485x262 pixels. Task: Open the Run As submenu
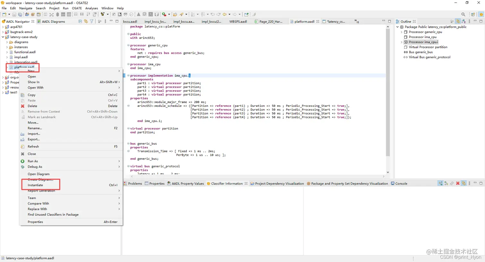[71, 161]
